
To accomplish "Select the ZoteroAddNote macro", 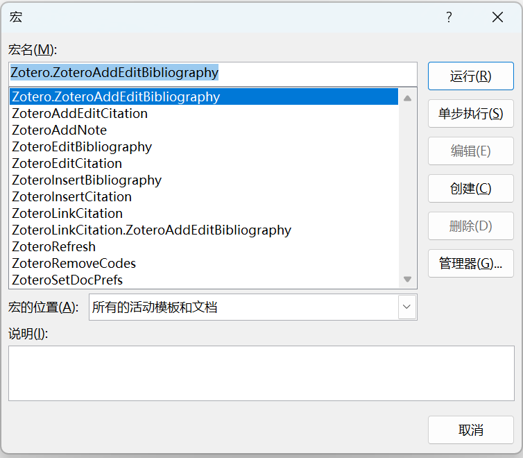I will click(x=204, y=130).
